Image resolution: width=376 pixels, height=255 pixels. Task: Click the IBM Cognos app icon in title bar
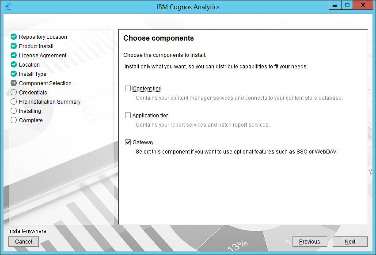pyautogui.click(x=8, y=7)
